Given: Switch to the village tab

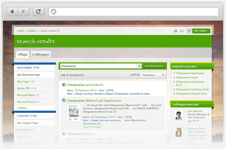Looking at the screenshot, I should click(23, 54).
